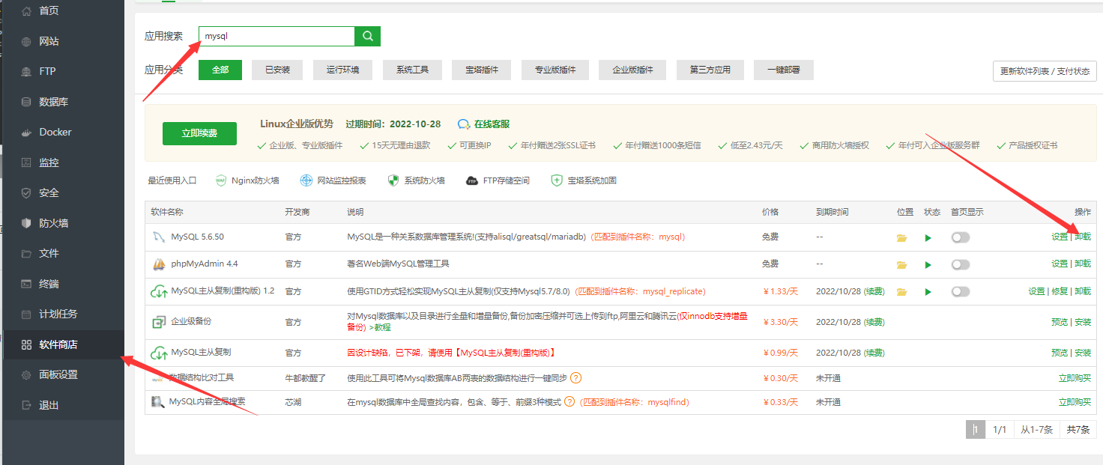
Task: Open FTP存储空间 recent shortcut
Action: coord(498,180)
